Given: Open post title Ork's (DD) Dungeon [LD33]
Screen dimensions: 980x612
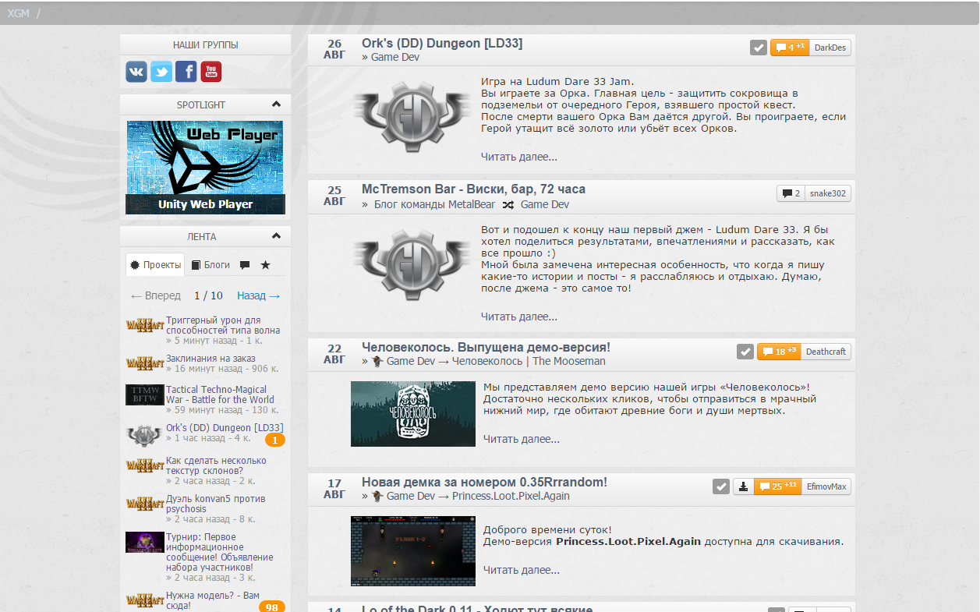Looking at the screenshot, I should coord(442,44).
